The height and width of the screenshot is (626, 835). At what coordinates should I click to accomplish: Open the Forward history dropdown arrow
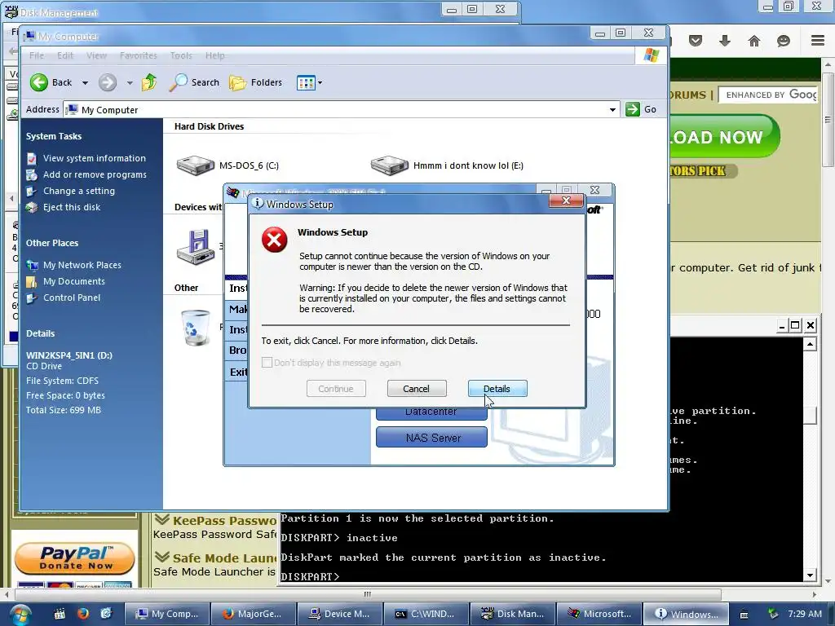pos(130,82)
